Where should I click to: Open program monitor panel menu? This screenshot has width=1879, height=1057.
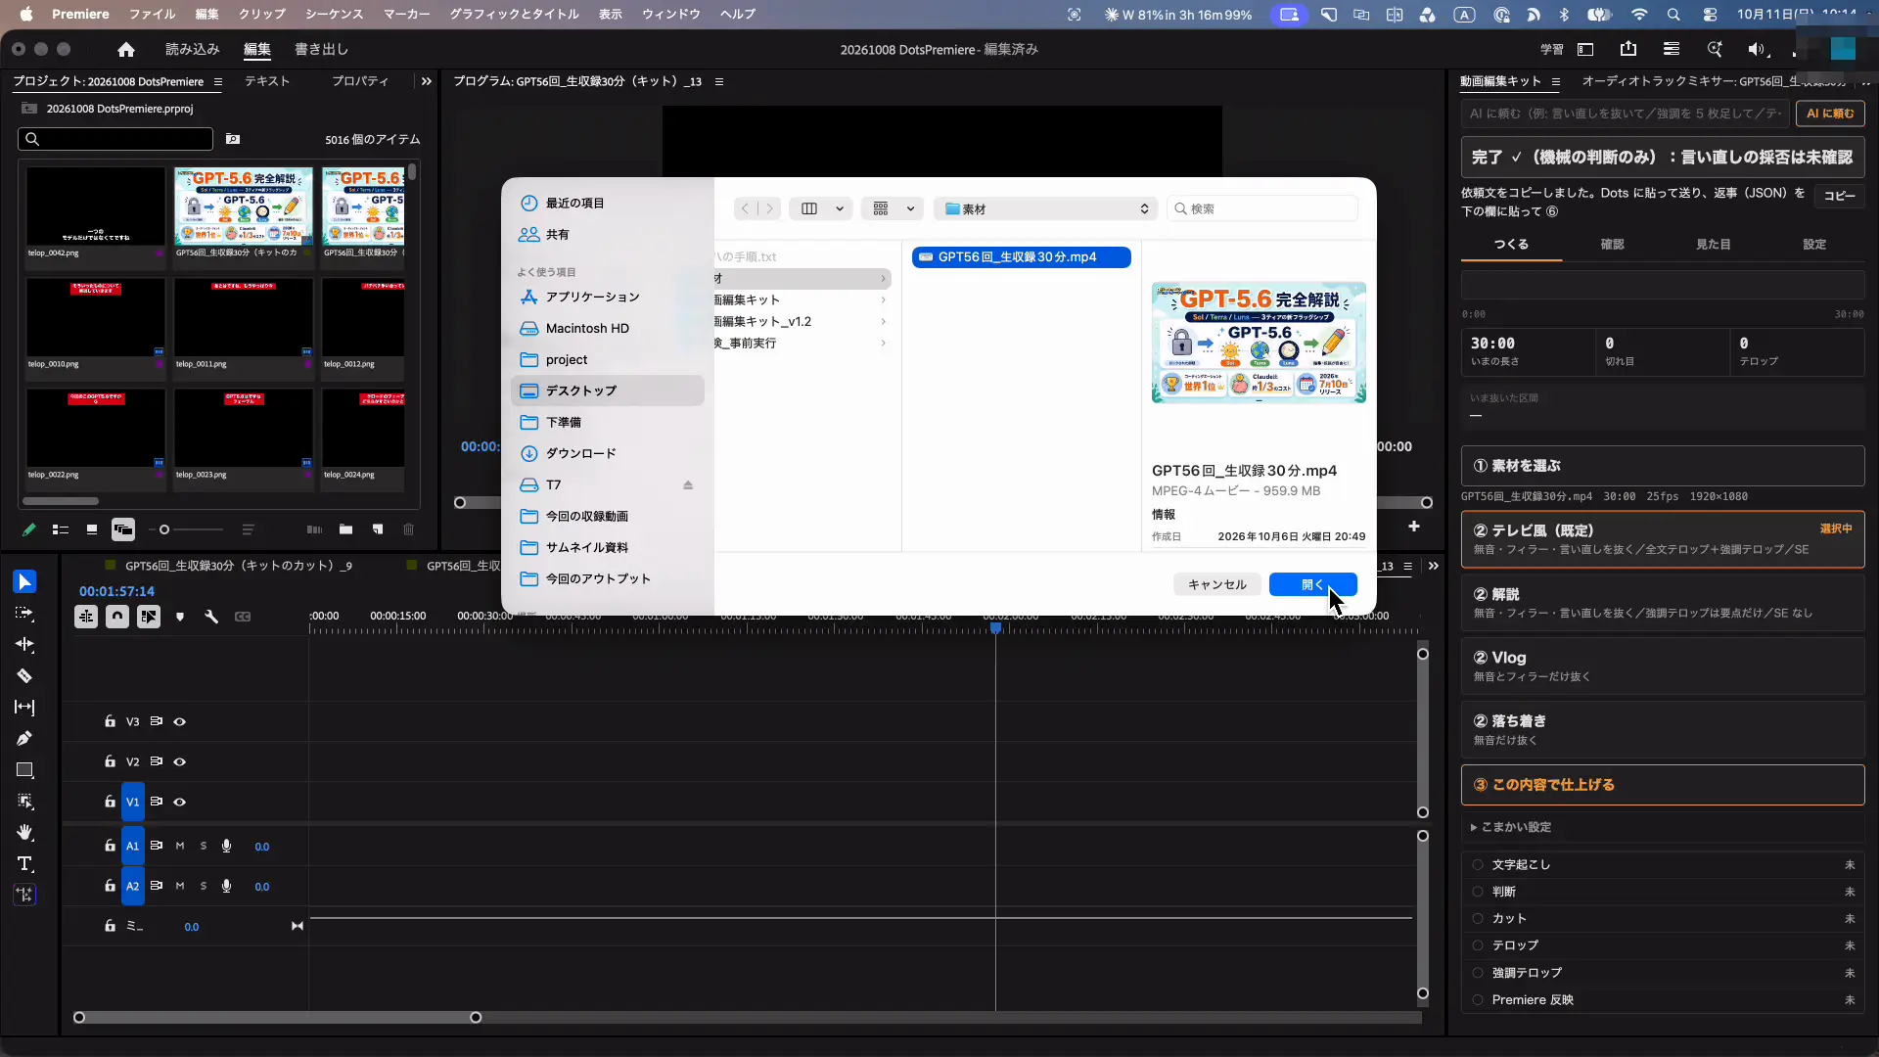719,82
